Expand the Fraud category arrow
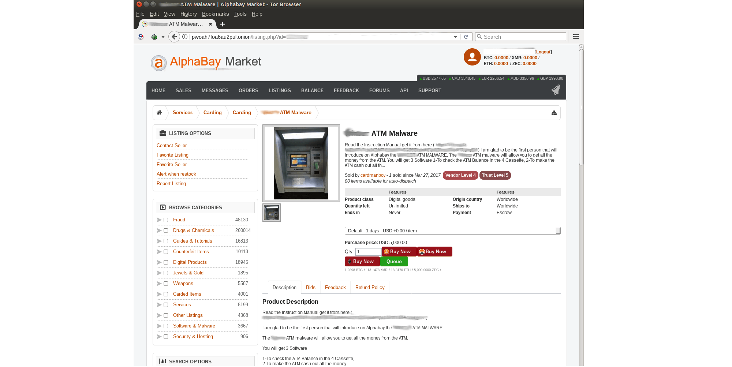The image size is (732, 367). (159, 220)
